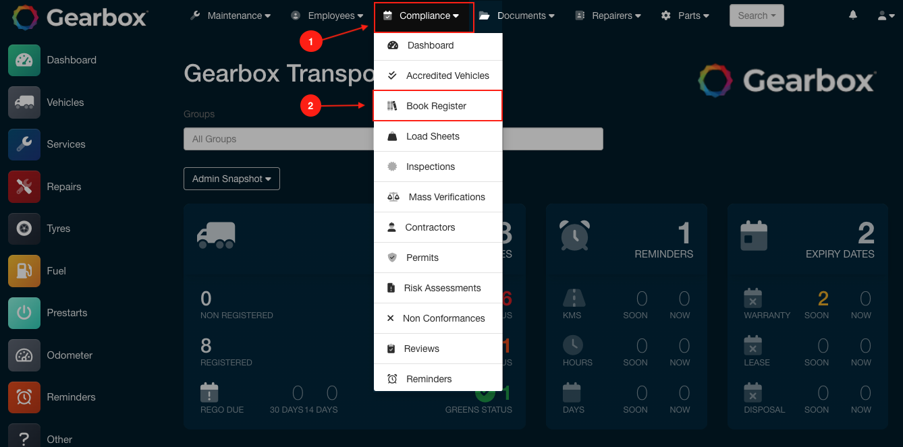Select Non Conformances menu item
Image resolution: width=903 pixels, height=447 pixels.
438,318
